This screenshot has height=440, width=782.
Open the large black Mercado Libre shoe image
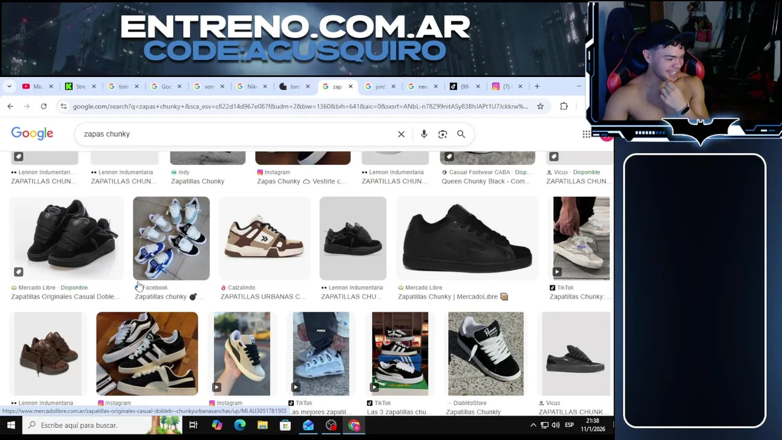point(467,238)
